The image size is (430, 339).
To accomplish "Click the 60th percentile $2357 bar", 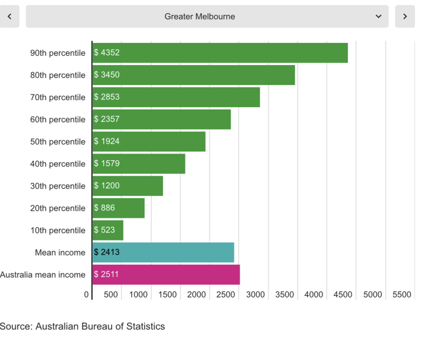I will [162, 119].
